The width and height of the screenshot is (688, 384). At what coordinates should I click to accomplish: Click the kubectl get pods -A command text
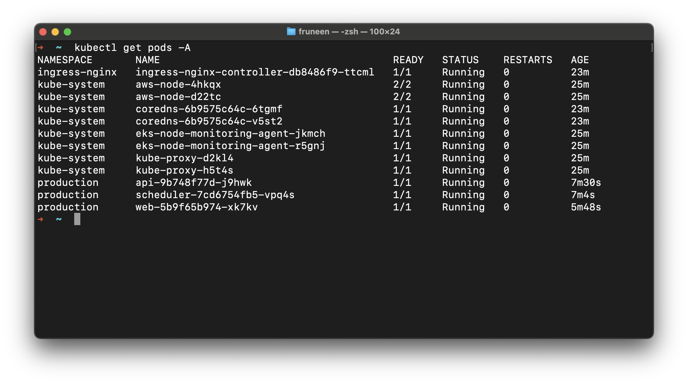click(132, 48)
